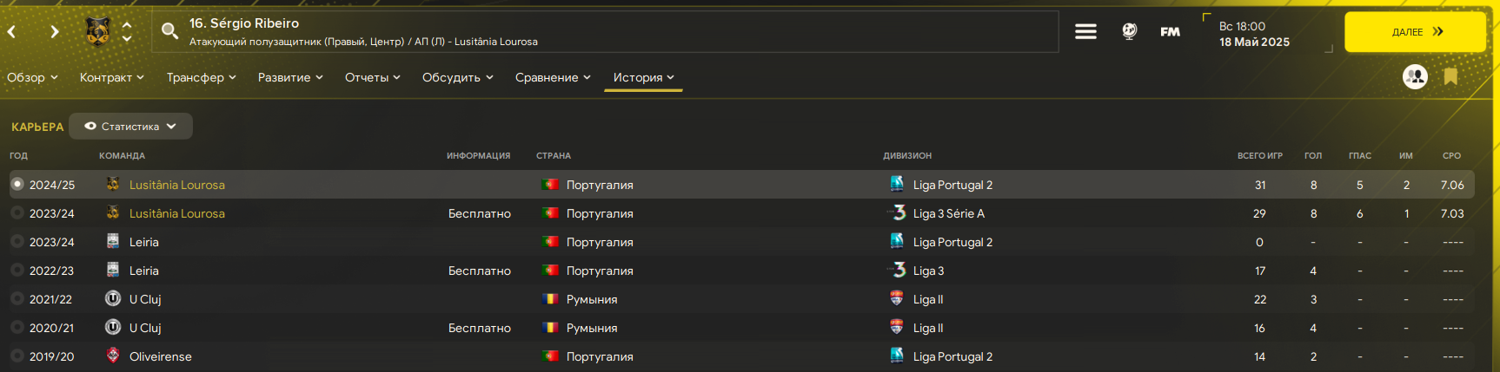This screenshot has width=1500, height=372.
Task: Sort by the ВСЕГО ИГР column header
Action: pos(1259,156)
